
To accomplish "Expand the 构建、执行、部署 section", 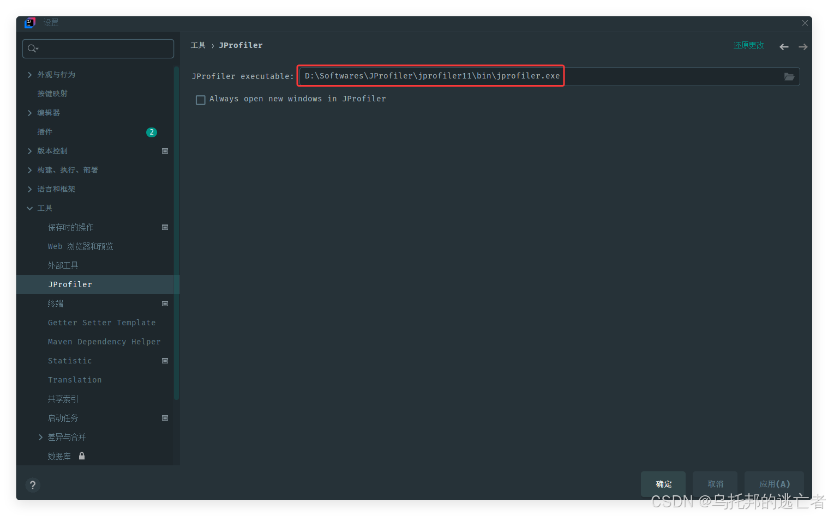I will coord(29,170).
